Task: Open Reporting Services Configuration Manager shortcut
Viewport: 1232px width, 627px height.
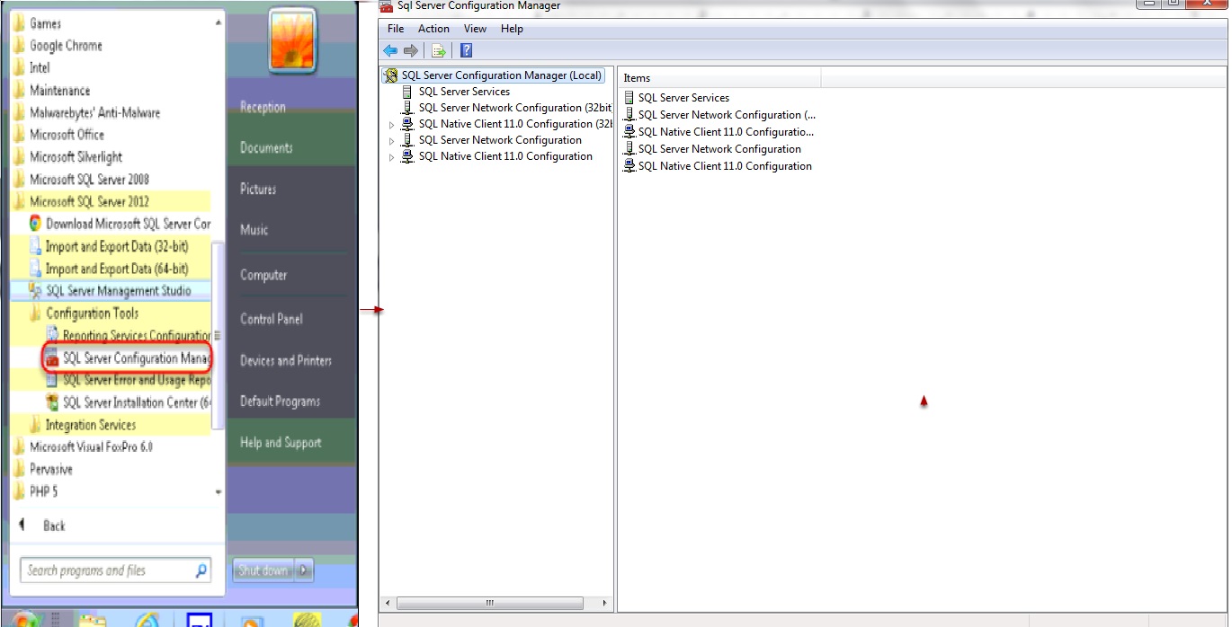Action: (x=137, y=336)
